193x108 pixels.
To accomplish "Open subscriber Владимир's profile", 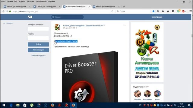I will (147, 95).
